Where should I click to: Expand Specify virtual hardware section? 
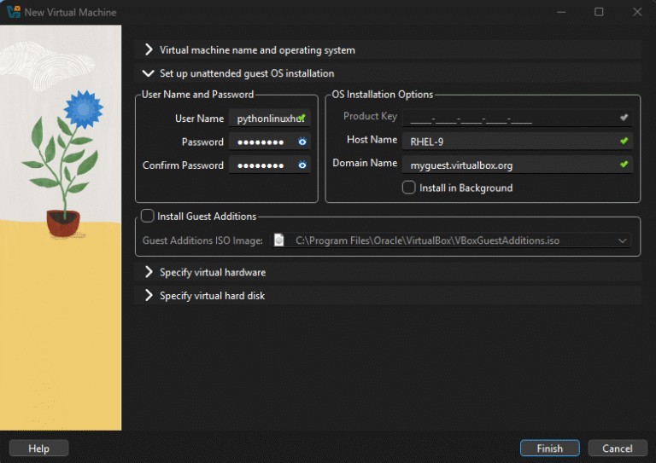click(x=149, y=273)
